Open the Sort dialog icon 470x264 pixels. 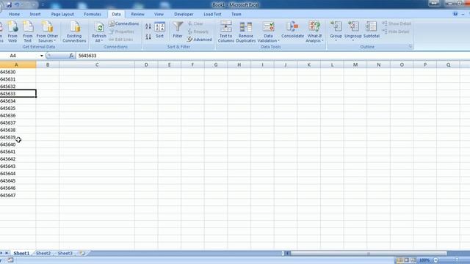pos(160,30)
